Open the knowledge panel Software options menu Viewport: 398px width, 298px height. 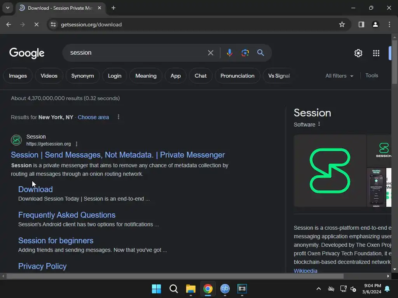(319, 124)
